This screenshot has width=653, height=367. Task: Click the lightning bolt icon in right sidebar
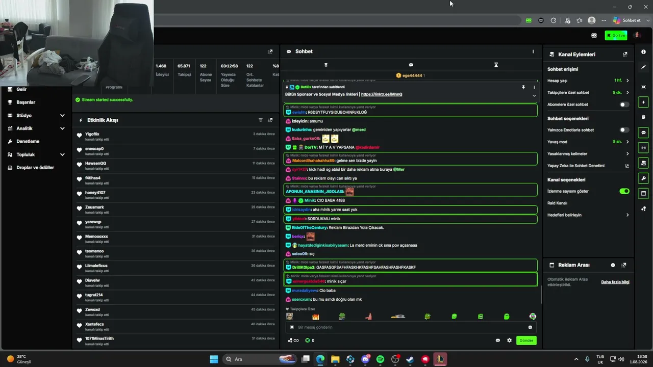[643, 102]
